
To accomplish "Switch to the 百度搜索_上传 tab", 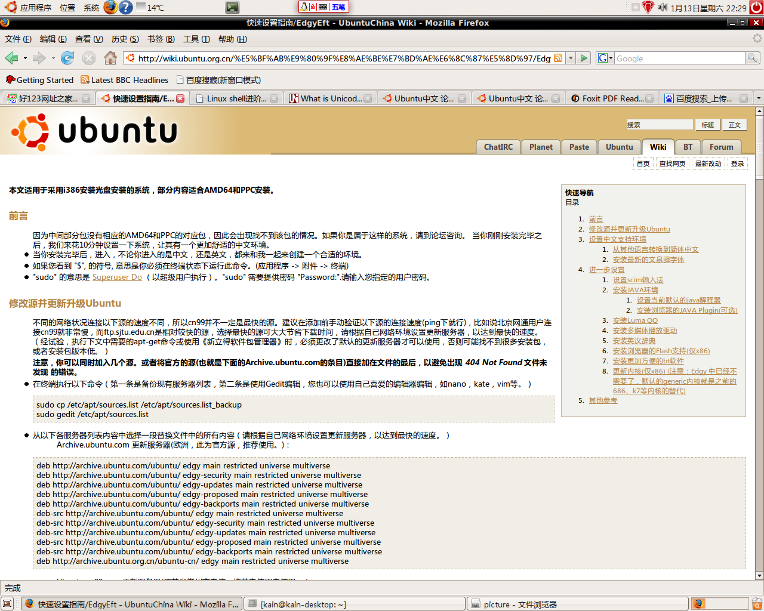I will (x=707, y=98).
